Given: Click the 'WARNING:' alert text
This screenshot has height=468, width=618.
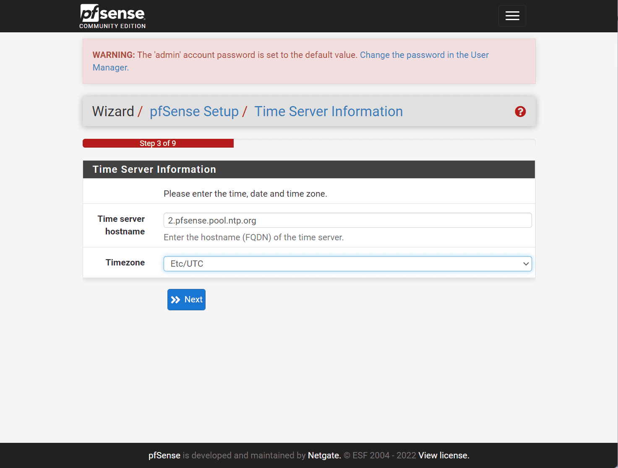Looking at the screenshot, I should (x=114, y=55).
